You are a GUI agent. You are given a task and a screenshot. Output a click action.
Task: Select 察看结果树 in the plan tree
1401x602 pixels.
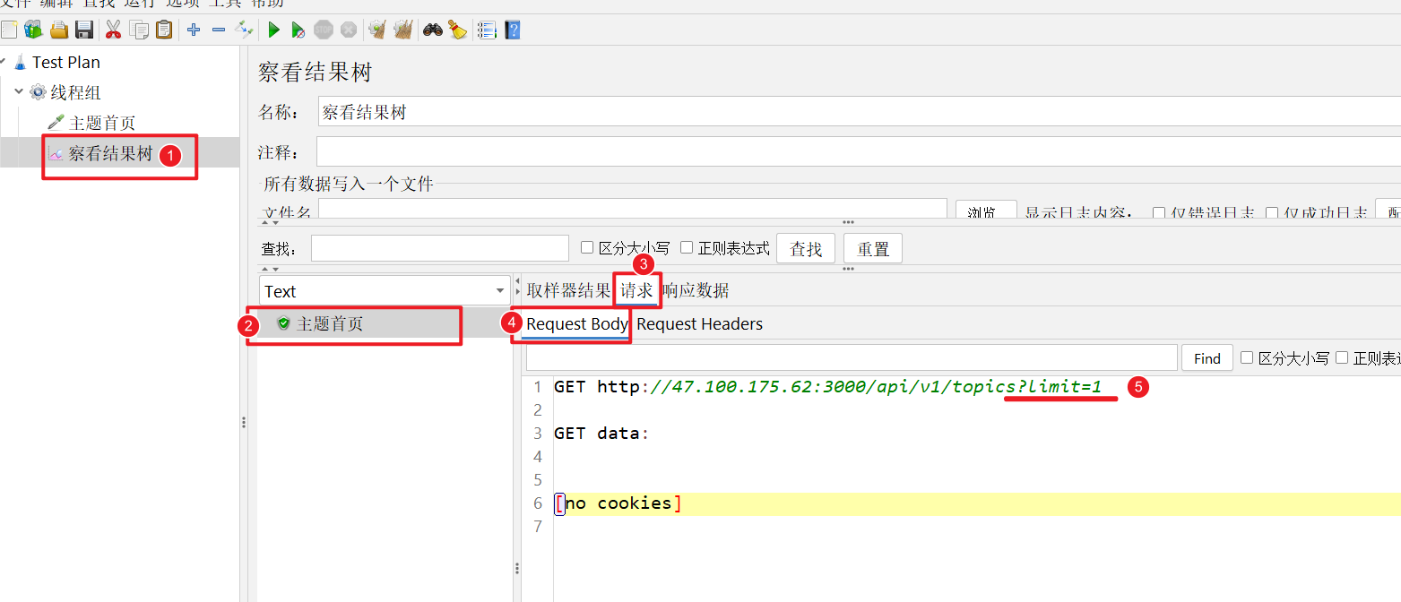pyautogui.click(x=111, y=153)
